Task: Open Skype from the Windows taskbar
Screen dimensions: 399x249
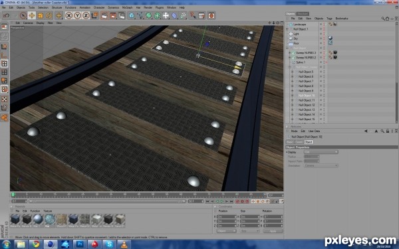Action: (x=110, y=244)
